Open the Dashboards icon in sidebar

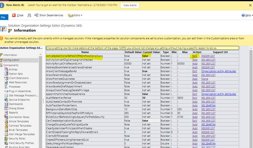pyautogui.click(x=6, y=104)
